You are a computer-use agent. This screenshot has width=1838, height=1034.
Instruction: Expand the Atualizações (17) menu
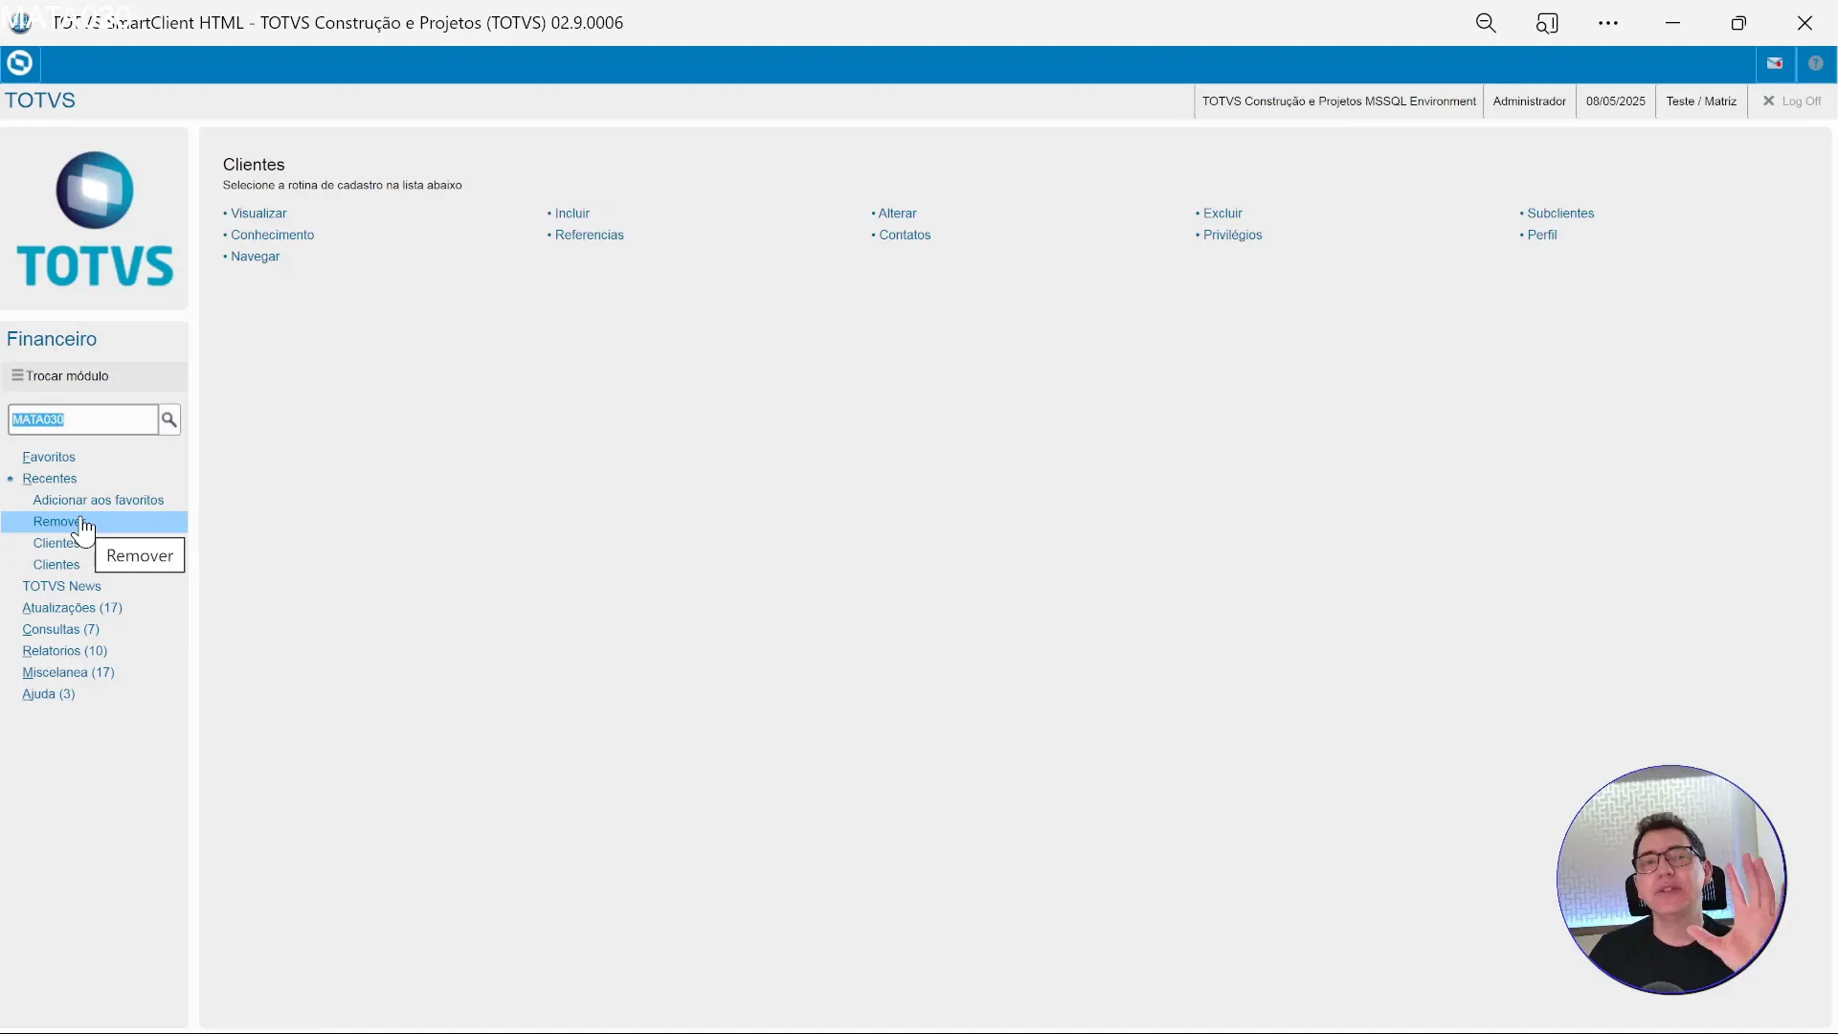click(72, 608)
